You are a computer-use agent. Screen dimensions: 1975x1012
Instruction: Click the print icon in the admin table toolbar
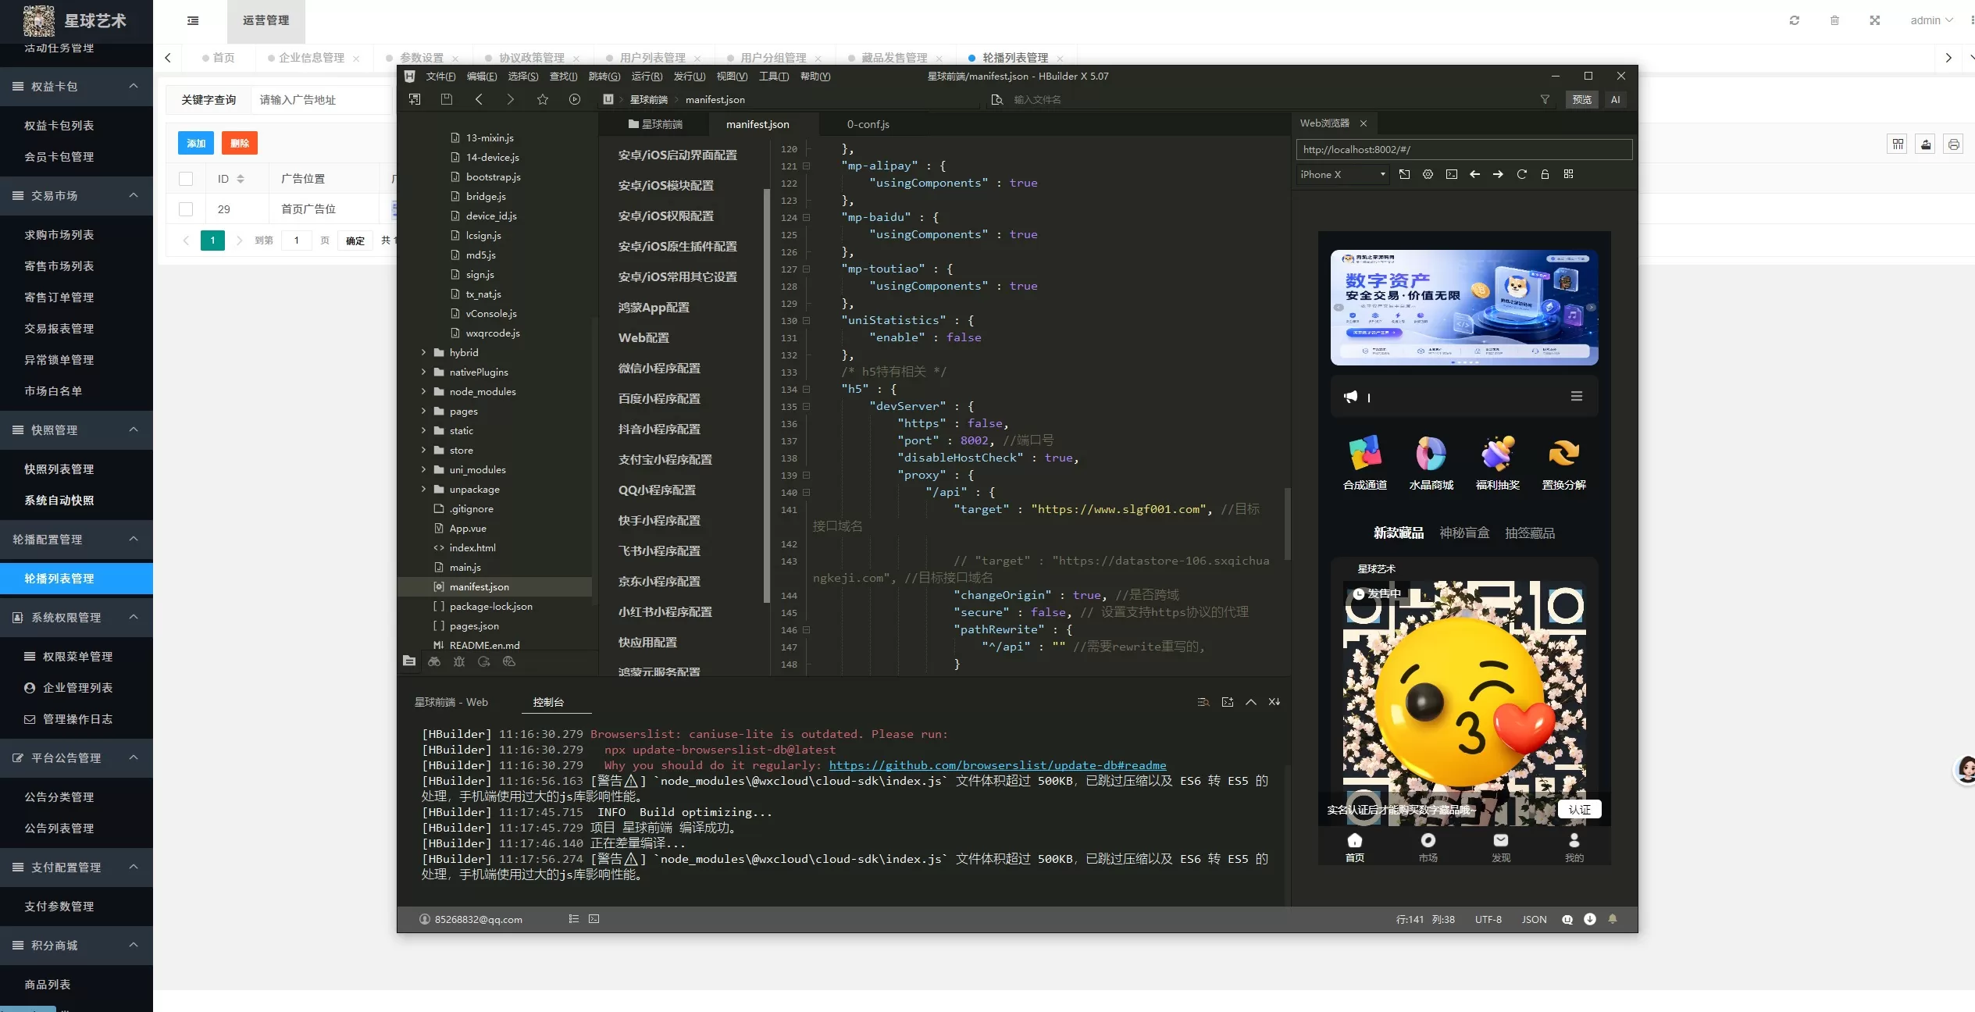coord(1953,144)
